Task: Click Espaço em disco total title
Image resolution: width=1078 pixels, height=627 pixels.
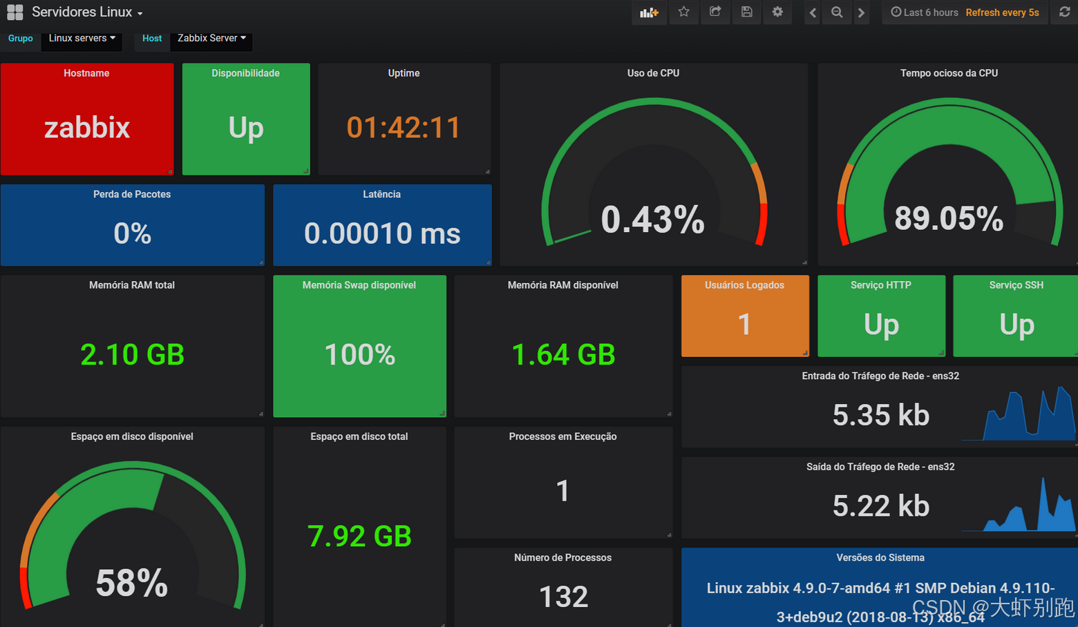Action: (359, 437)
